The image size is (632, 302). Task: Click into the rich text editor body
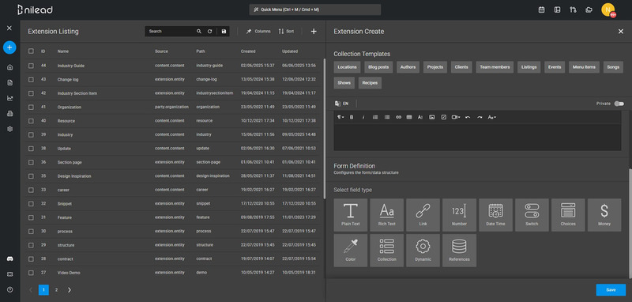pyautogui.click(x=477, y=137)
